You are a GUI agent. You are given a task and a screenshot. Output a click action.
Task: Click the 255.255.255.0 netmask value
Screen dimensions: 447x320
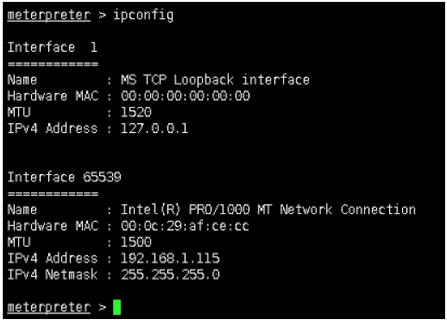point(170,274)
